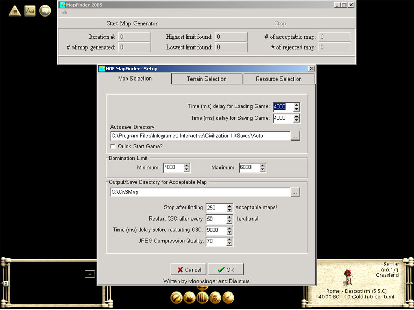Maximize the MapFinder 2005 window
This screenshot has width=414, height=310.
pos(344,5)
